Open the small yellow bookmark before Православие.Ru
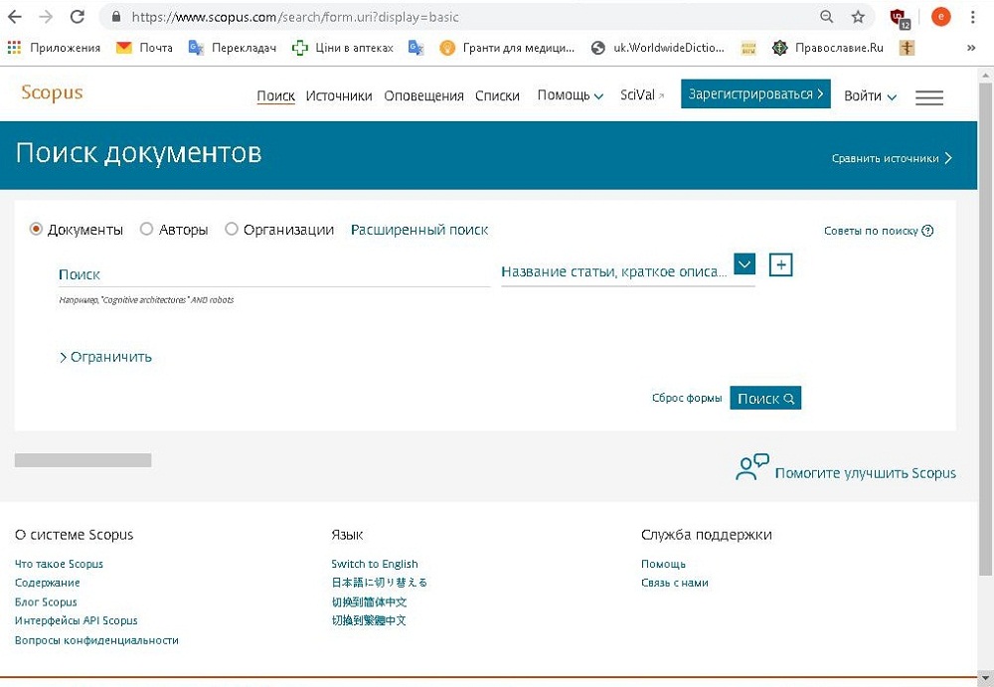 748,48
